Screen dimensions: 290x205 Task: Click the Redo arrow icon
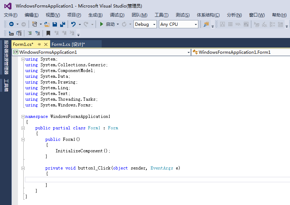86,24
